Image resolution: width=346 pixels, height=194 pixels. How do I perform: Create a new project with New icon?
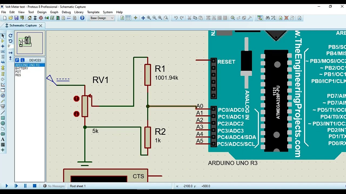[5, 18]
